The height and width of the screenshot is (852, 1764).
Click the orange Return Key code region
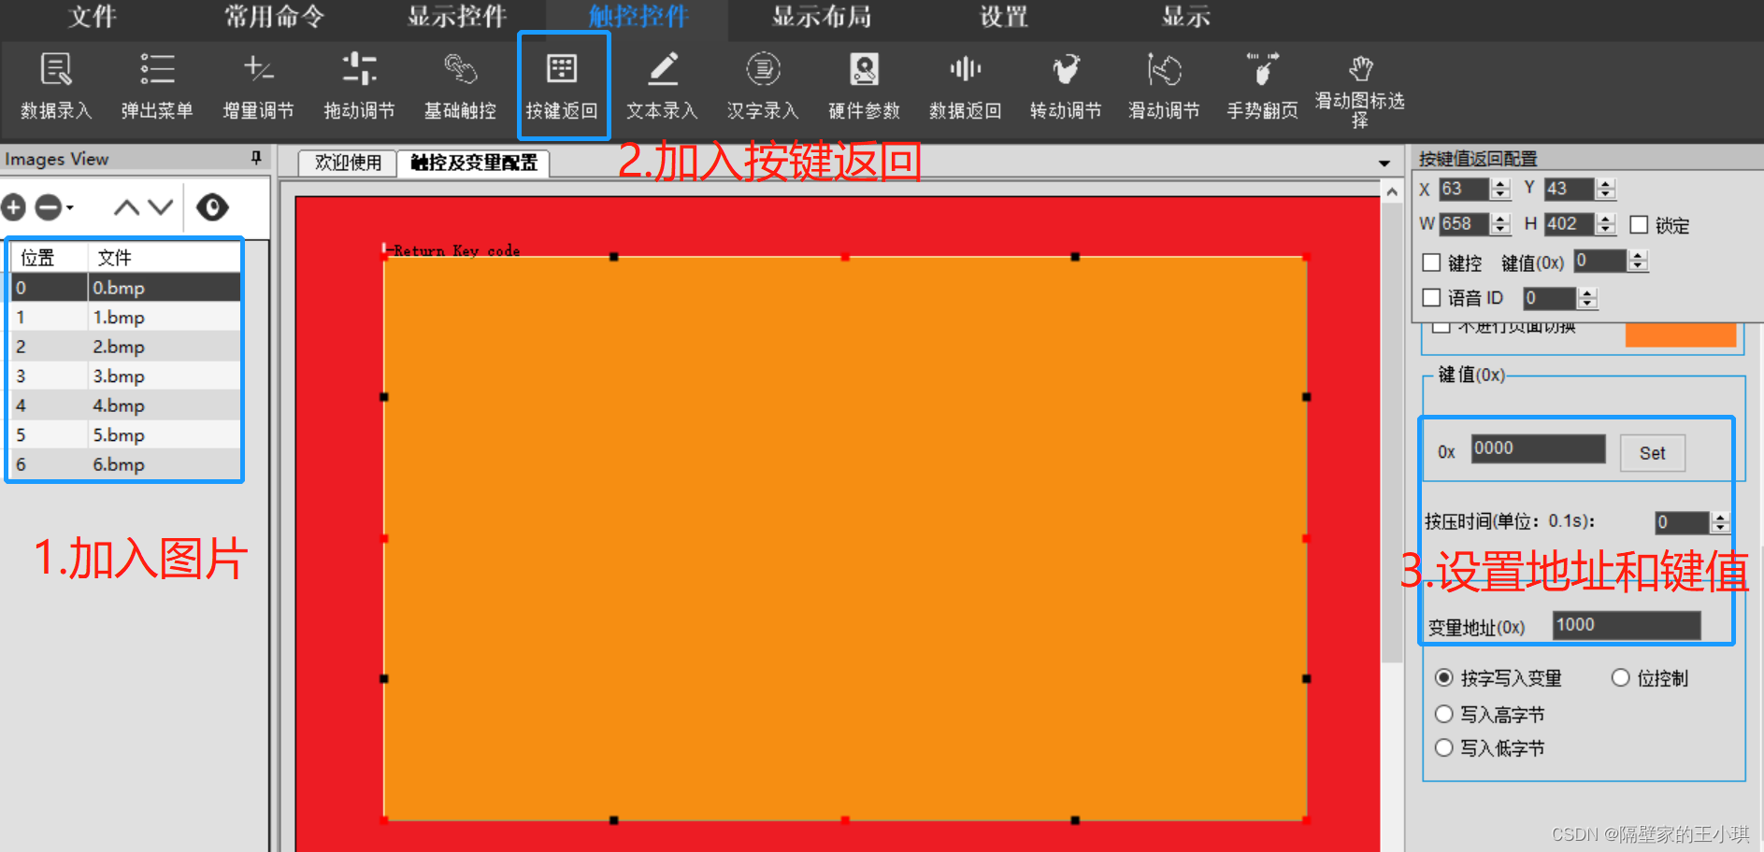tap(845, 538)
